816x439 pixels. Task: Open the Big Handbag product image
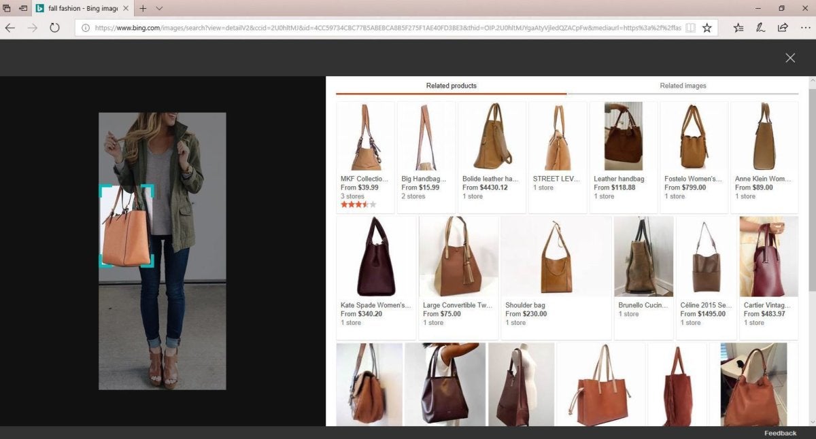pyautogui.click(x=426, y=137)
